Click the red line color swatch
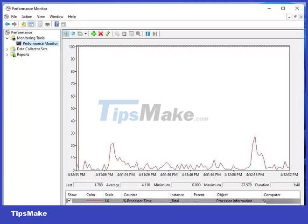The height and width of the screenshot is (224, 308). [94, 201]
